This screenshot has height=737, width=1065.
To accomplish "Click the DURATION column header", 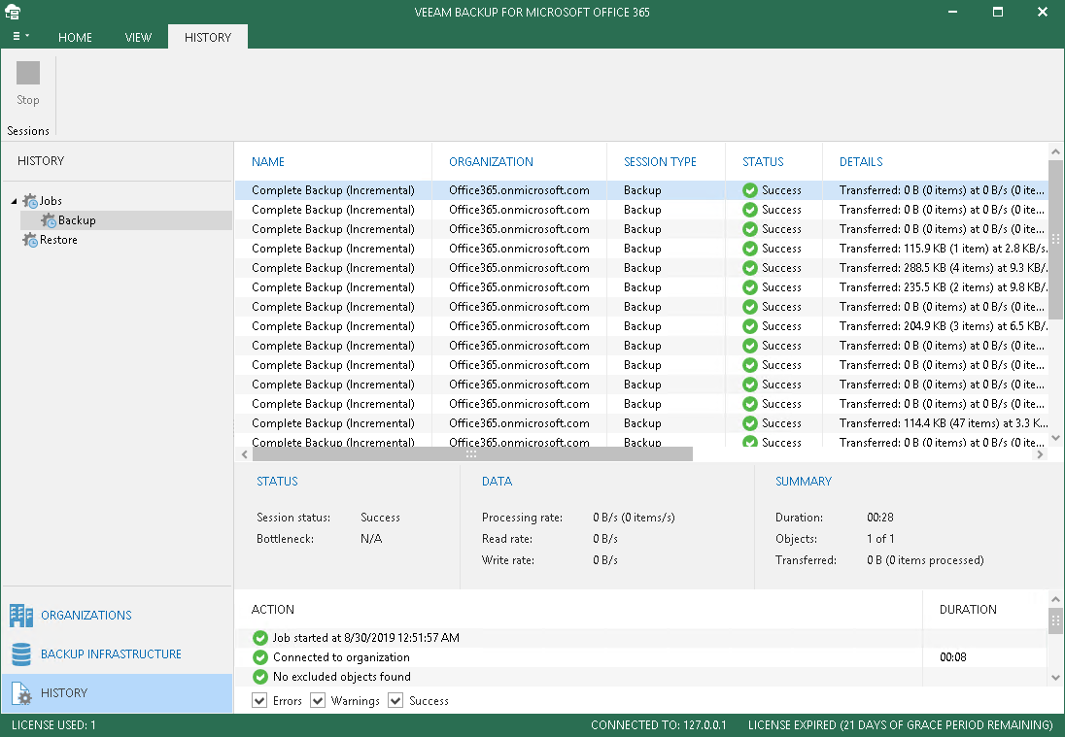I will click(968, 610).
